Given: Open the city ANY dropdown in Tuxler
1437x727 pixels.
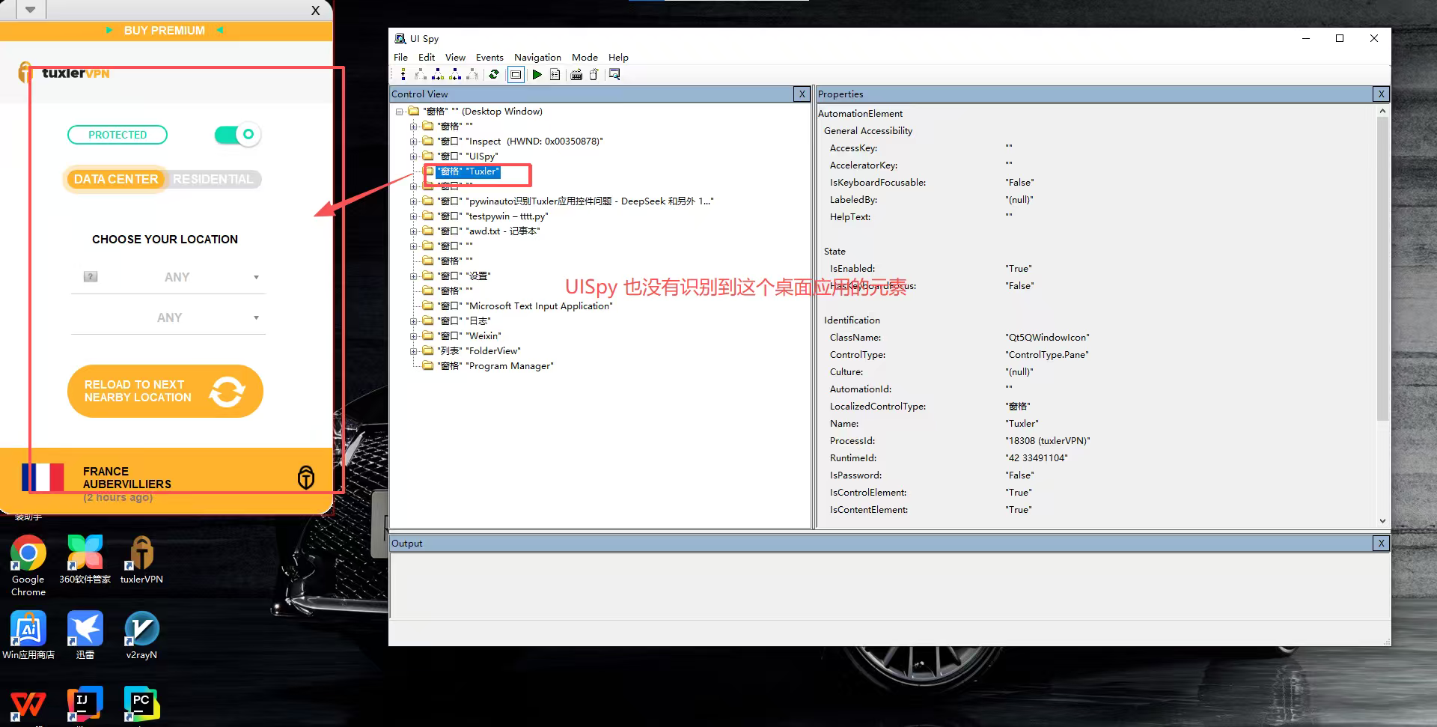Looking at the screenshot, I should [168, 317].
